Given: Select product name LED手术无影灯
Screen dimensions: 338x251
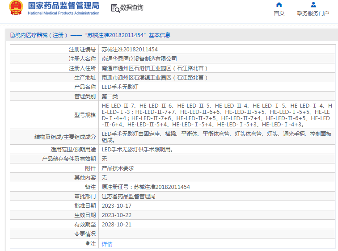Looking at the screenshot, I should pos(120,87).
